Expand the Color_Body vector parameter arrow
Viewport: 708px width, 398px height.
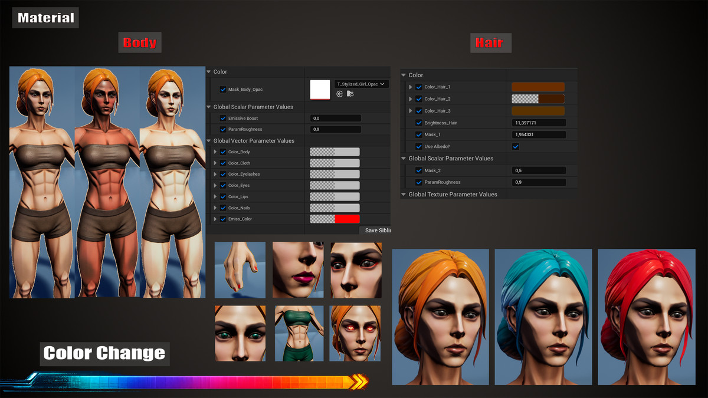tap(215, 152)
